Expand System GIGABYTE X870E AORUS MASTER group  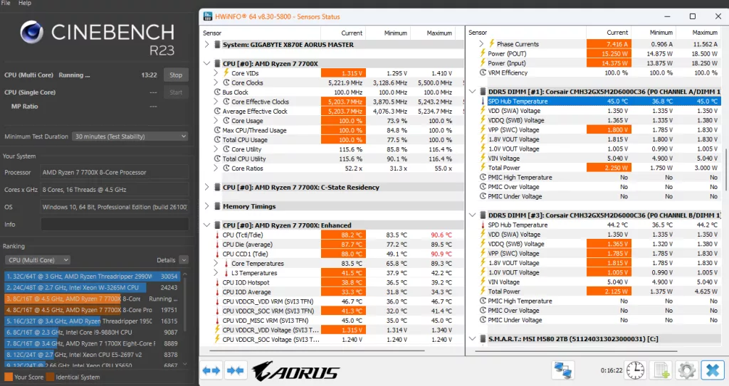pos(207,45)
